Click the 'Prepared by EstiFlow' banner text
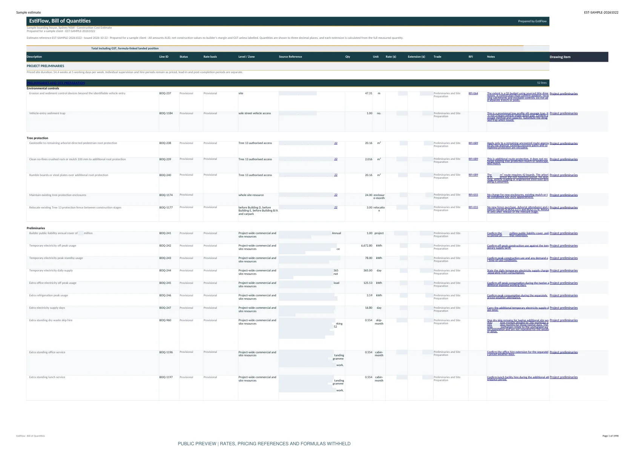635x449 pixels. [x=532, y=21]
